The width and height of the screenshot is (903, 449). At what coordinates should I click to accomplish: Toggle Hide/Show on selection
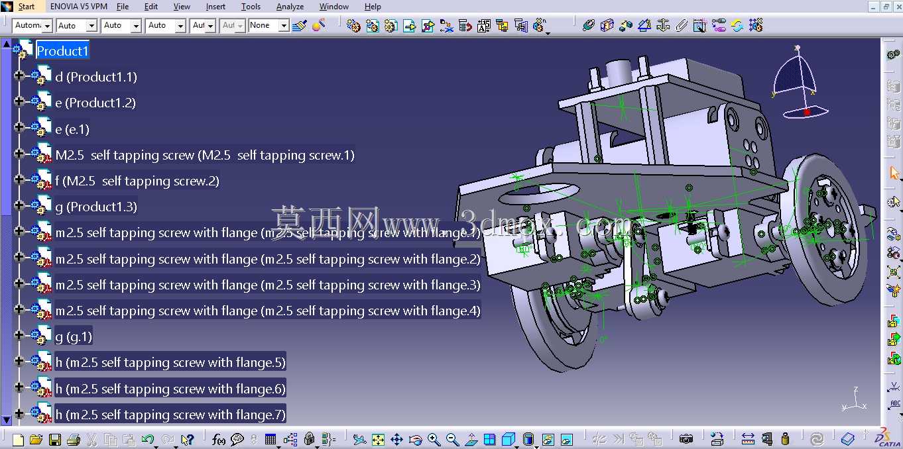(548, 439)
